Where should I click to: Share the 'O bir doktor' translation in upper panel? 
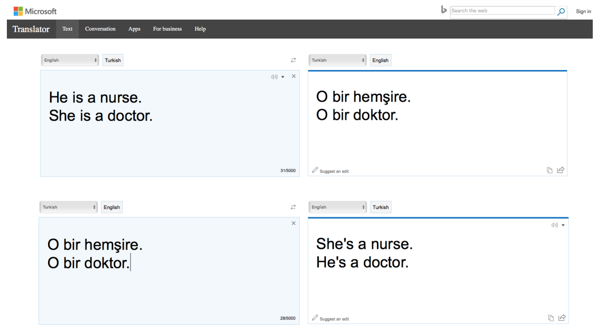point(560,170)
